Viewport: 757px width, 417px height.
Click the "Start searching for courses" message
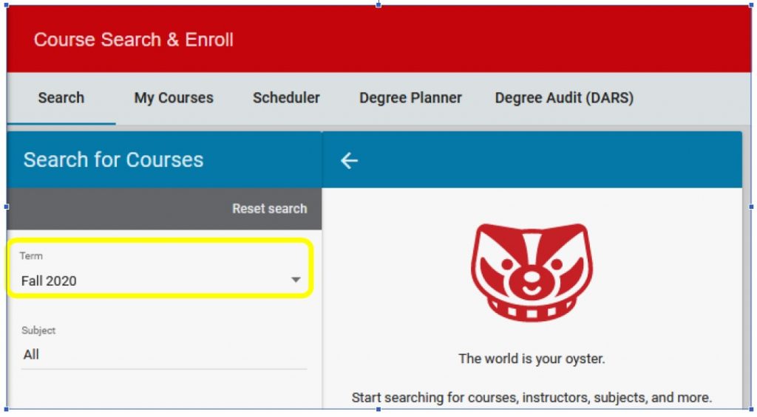532,398
